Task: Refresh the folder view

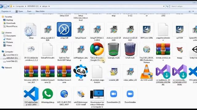Action: coord(167,6)
